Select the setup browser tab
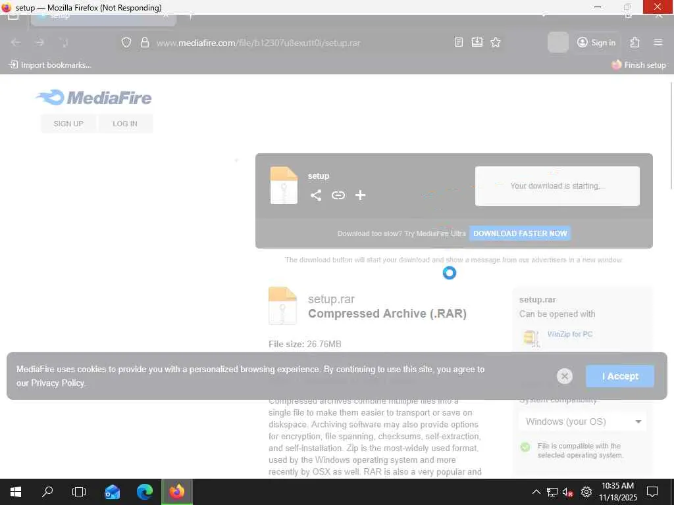 click(x=103, y=18)
